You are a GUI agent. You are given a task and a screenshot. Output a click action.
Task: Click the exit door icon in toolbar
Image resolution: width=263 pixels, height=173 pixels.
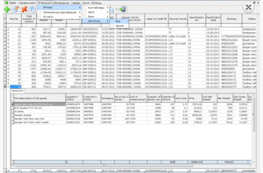click(122, 9)
